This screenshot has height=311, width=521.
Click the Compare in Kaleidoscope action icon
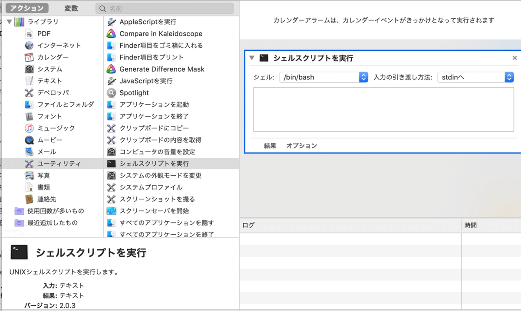[110, 33]
